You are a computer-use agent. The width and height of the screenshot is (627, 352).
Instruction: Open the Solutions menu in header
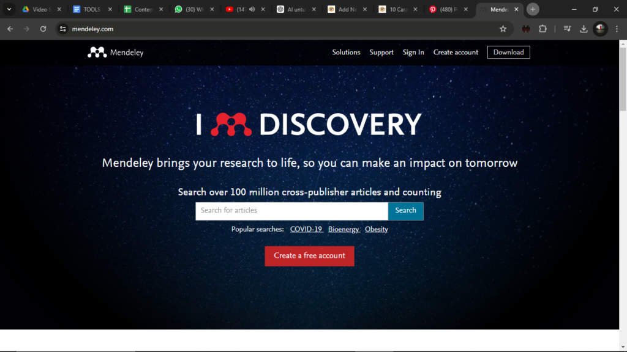346,53
